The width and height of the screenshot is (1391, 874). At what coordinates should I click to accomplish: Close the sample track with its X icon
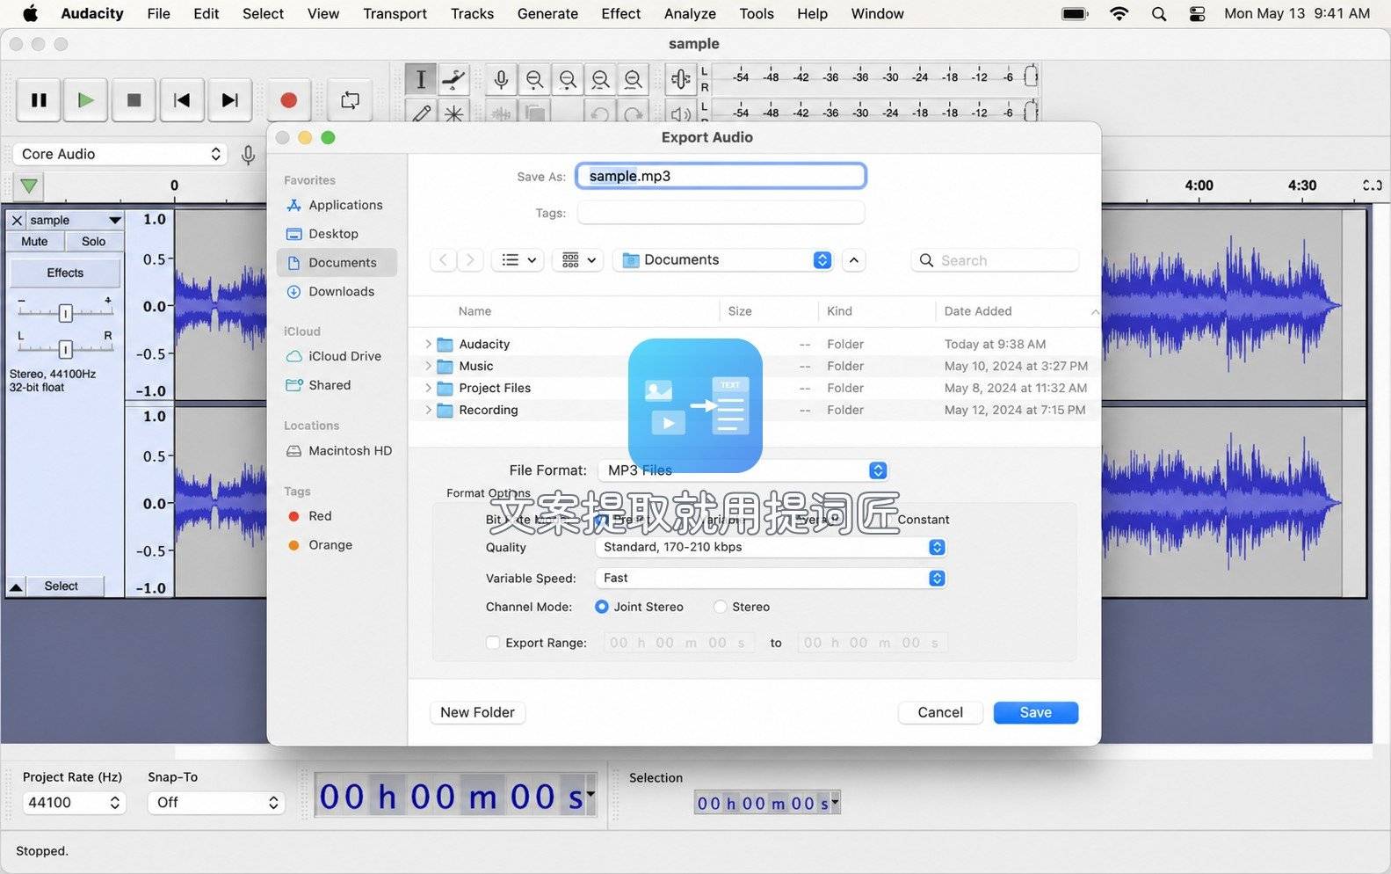[17, 220]
